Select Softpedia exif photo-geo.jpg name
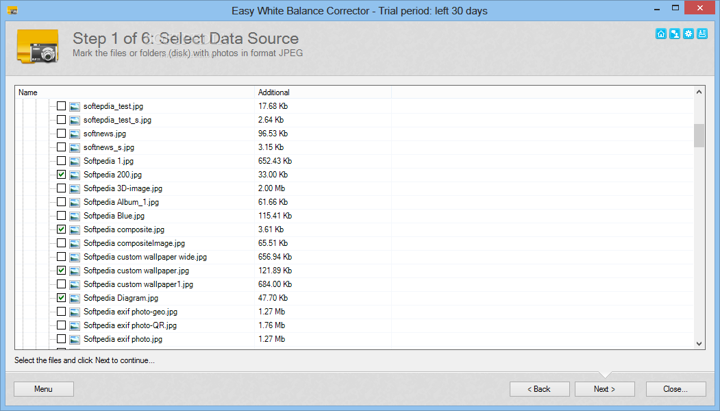 [x=130, y=312]
